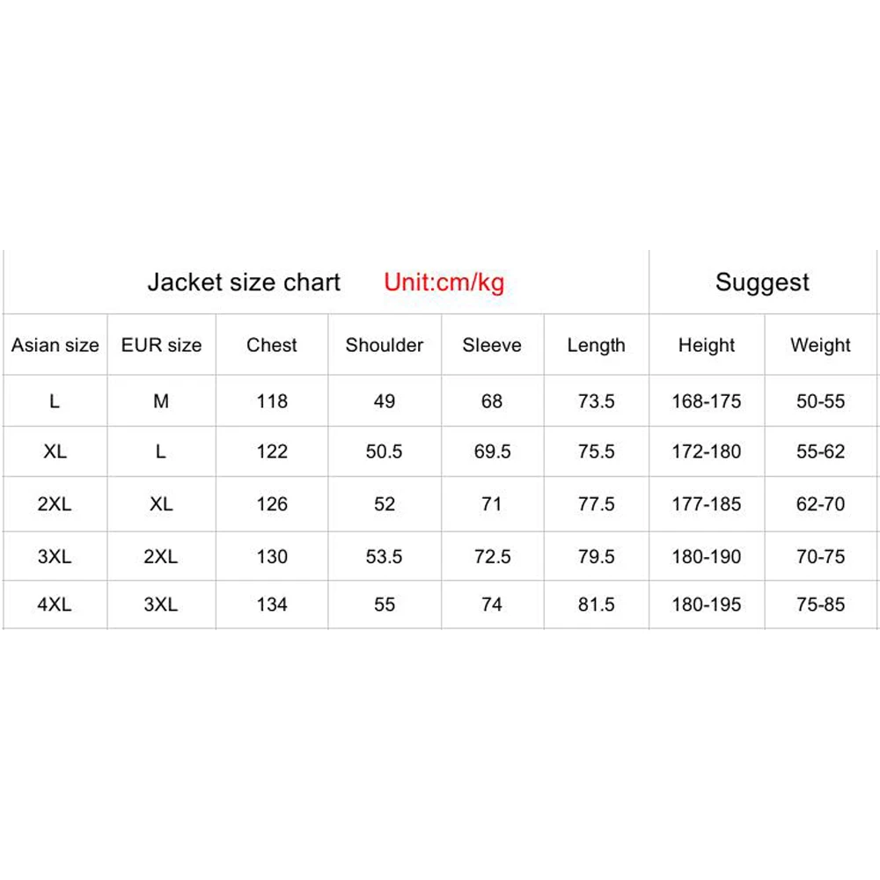Click the chest value 118

point(272,401)
